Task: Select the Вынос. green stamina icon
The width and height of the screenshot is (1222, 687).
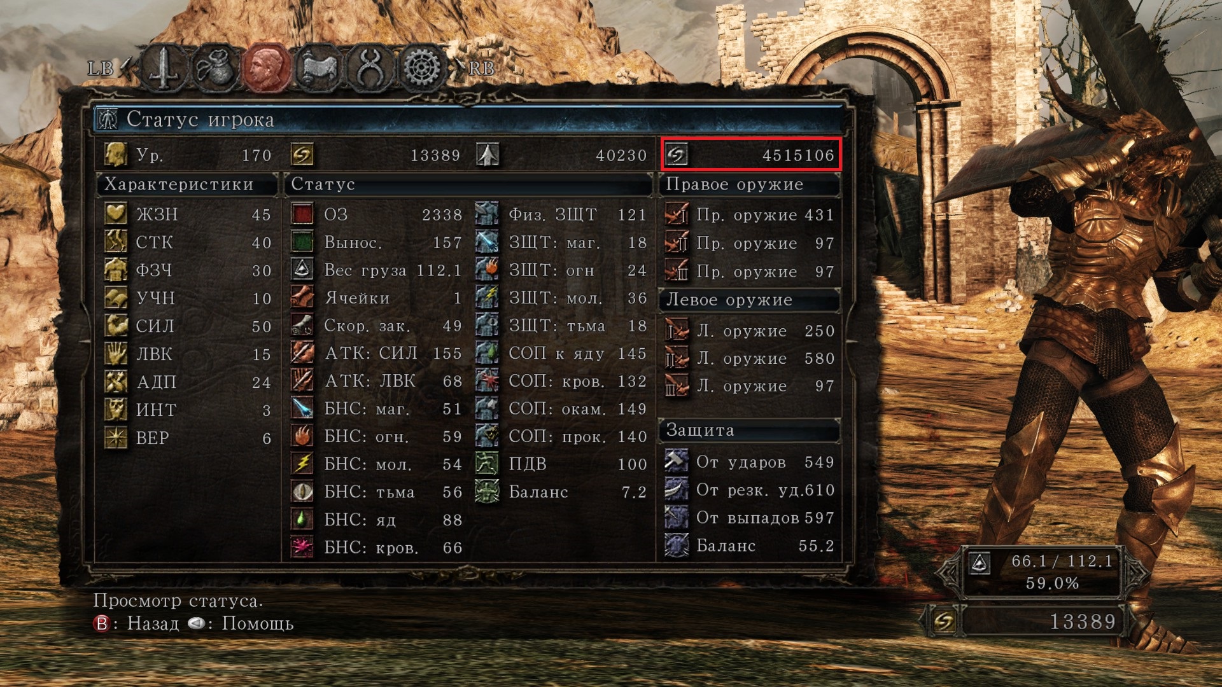Action: click(302, 242)
